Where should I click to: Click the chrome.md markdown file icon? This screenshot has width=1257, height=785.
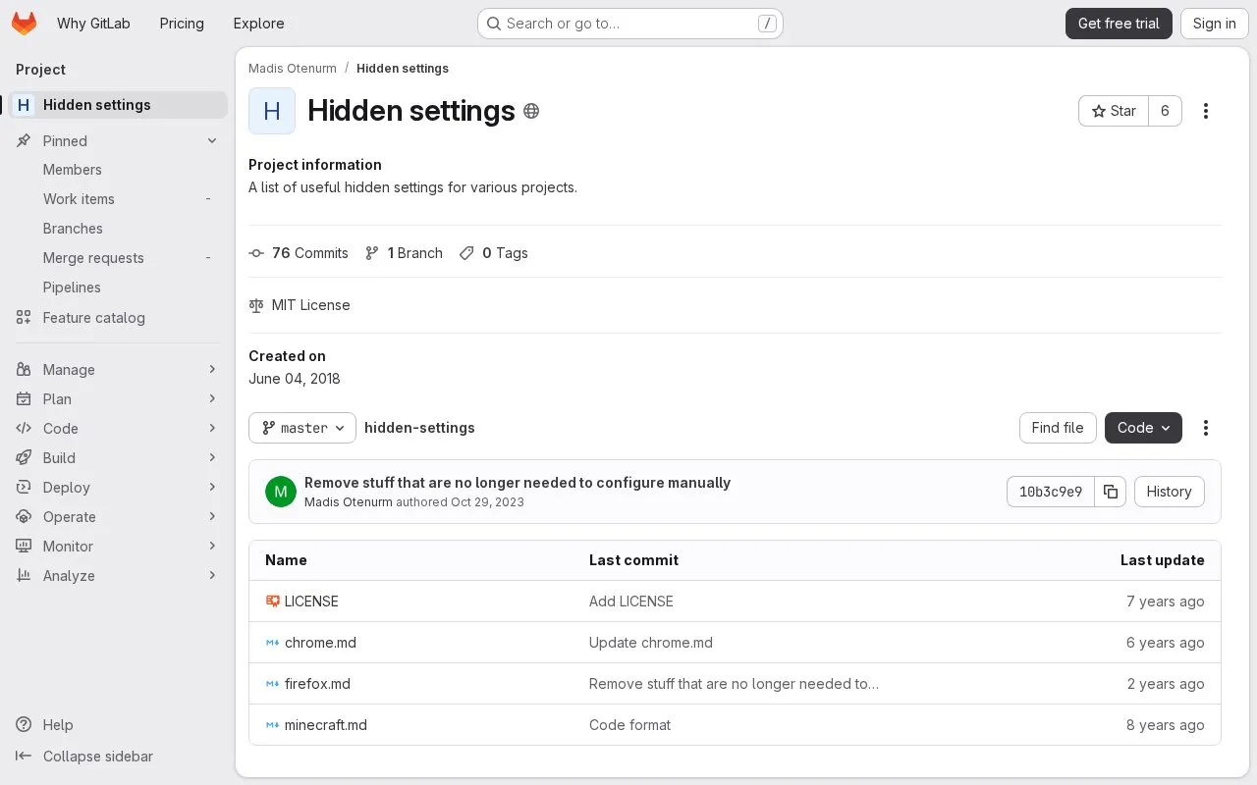tap(273, 643)
